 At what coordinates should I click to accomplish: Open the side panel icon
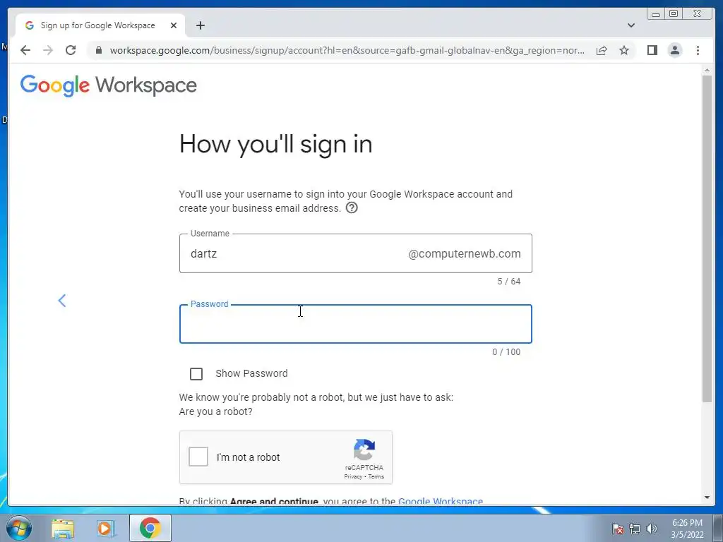652,50
